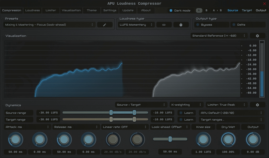Switch to the About tab
The width and height of the screenshot is (269, 158).
(146, 10)
